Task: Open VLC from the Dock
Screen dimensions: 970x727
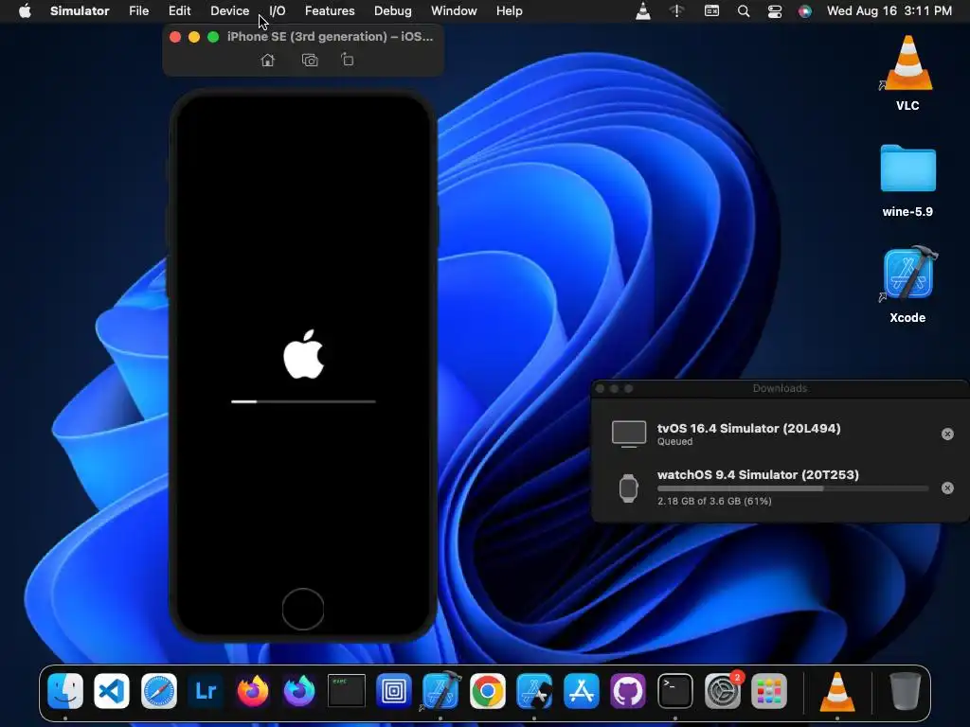Action: 837,690
